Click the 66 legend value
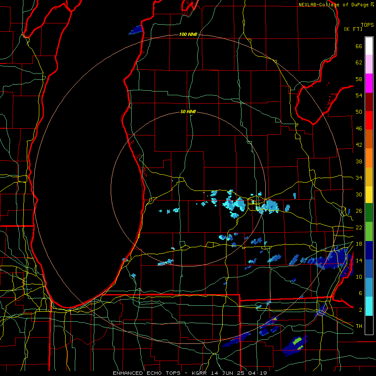Screen dimensions: 376x376 tap(359, 46)
